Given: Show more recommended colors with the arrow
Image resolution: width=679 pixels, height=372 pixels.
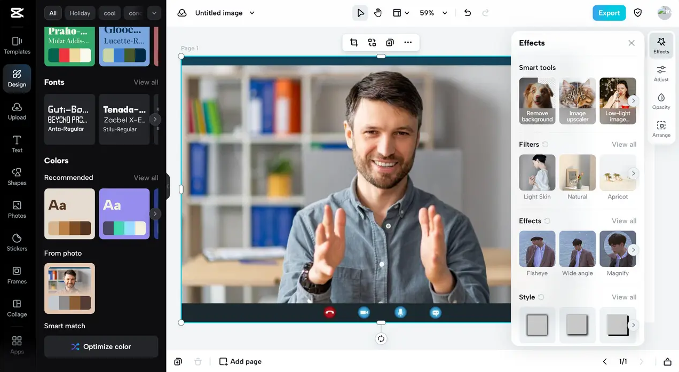Looking at the screenshot, I should 155,213.
